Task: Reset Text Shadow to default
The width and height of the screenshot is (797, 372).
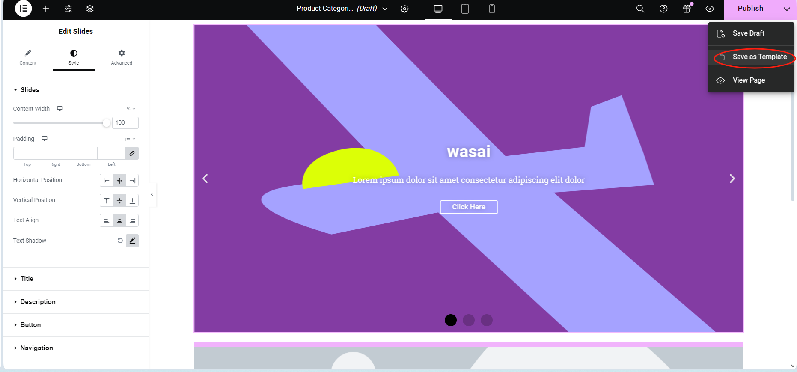Action: [120, 241]
